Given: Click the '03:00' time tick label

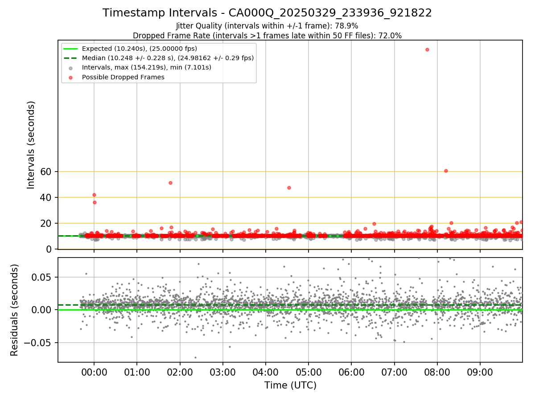Looking at the screenshot, I should point(222,372).
